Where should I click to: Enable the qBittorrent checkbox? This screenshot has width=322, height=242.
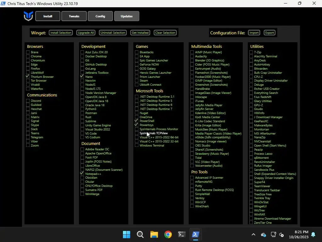point(251,158)
